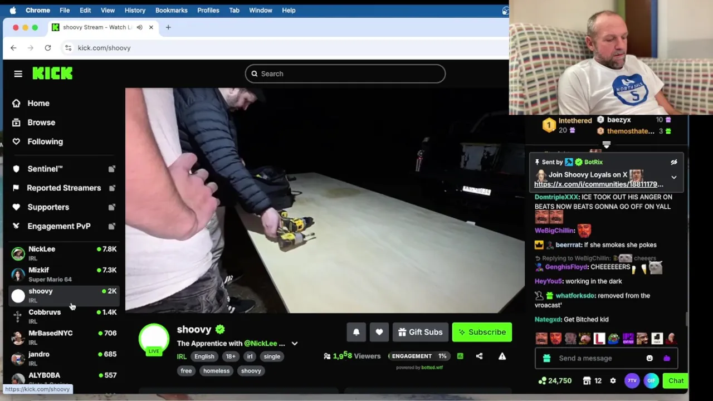Viewport: 713px width, 401px height.
Task: Open the Chrome History menu
Action: [135, 10]
